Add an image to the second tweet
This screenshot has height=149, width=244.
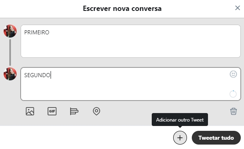(30, 111)
